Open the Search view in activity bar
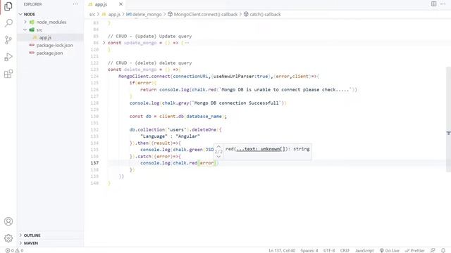451x253 pixels. click(x=8, y=22)
